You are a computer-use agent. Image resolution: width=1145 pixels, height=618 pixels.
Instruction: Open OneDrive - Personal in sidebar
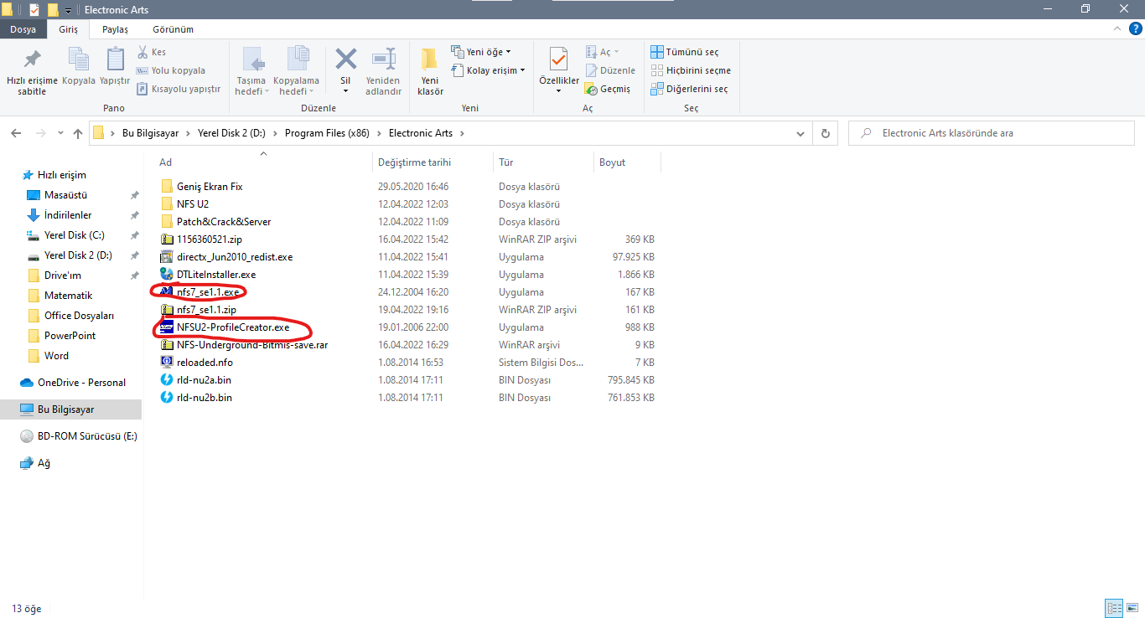coord(81,383)
